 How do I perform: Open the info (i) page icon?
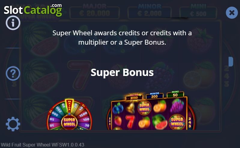[13, 23]
